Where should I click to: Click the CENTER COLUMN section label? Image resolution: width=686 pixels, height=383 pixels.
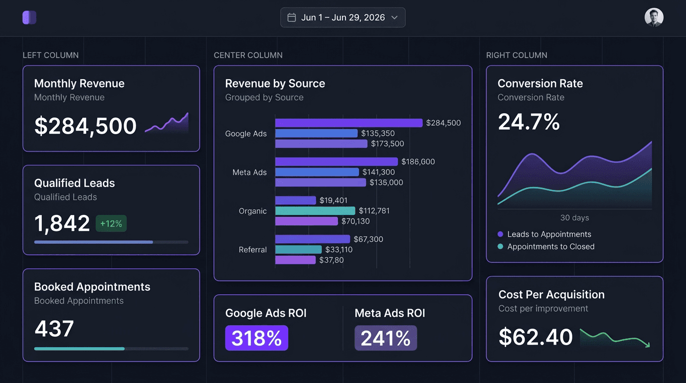248,55
